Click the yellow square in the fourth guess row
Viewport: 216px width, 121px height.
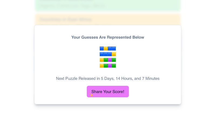click(x=102, y=66)
